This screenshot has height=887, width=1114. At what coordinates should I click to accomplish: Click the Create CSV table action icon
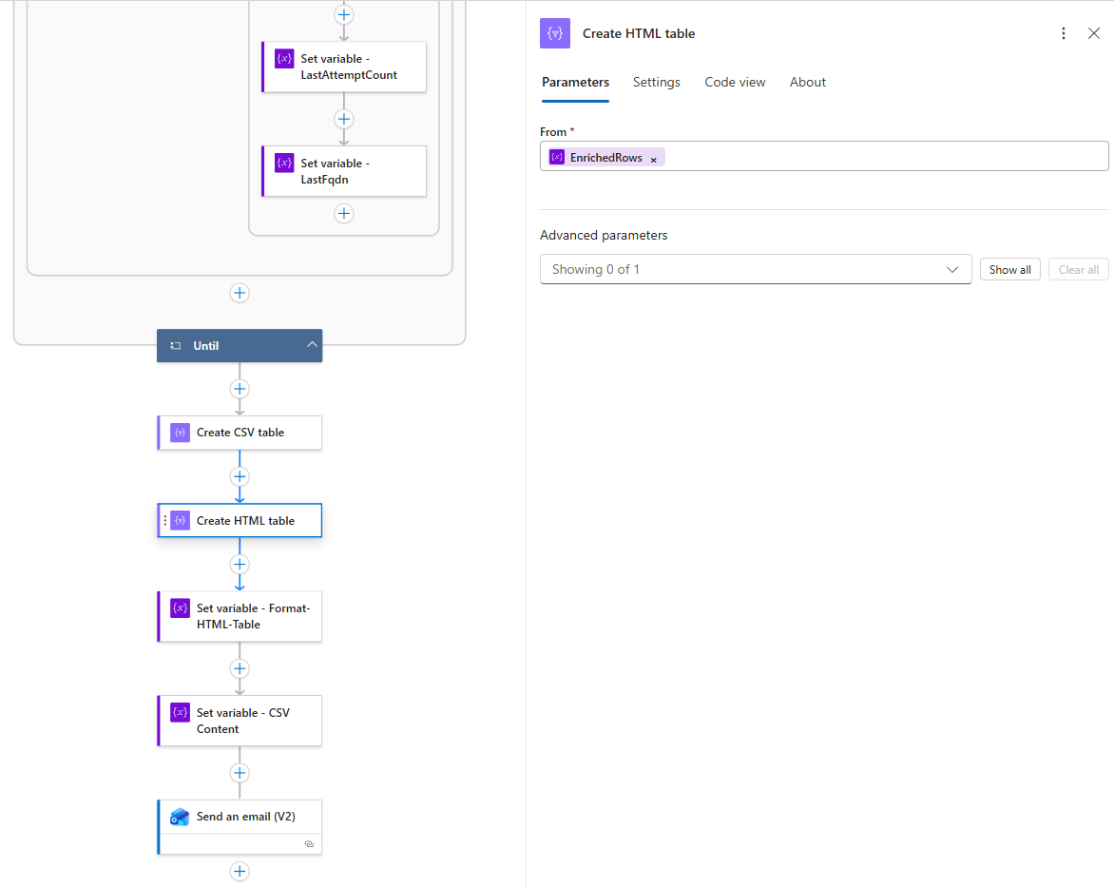pyautogui.click(x=180, y=433)
